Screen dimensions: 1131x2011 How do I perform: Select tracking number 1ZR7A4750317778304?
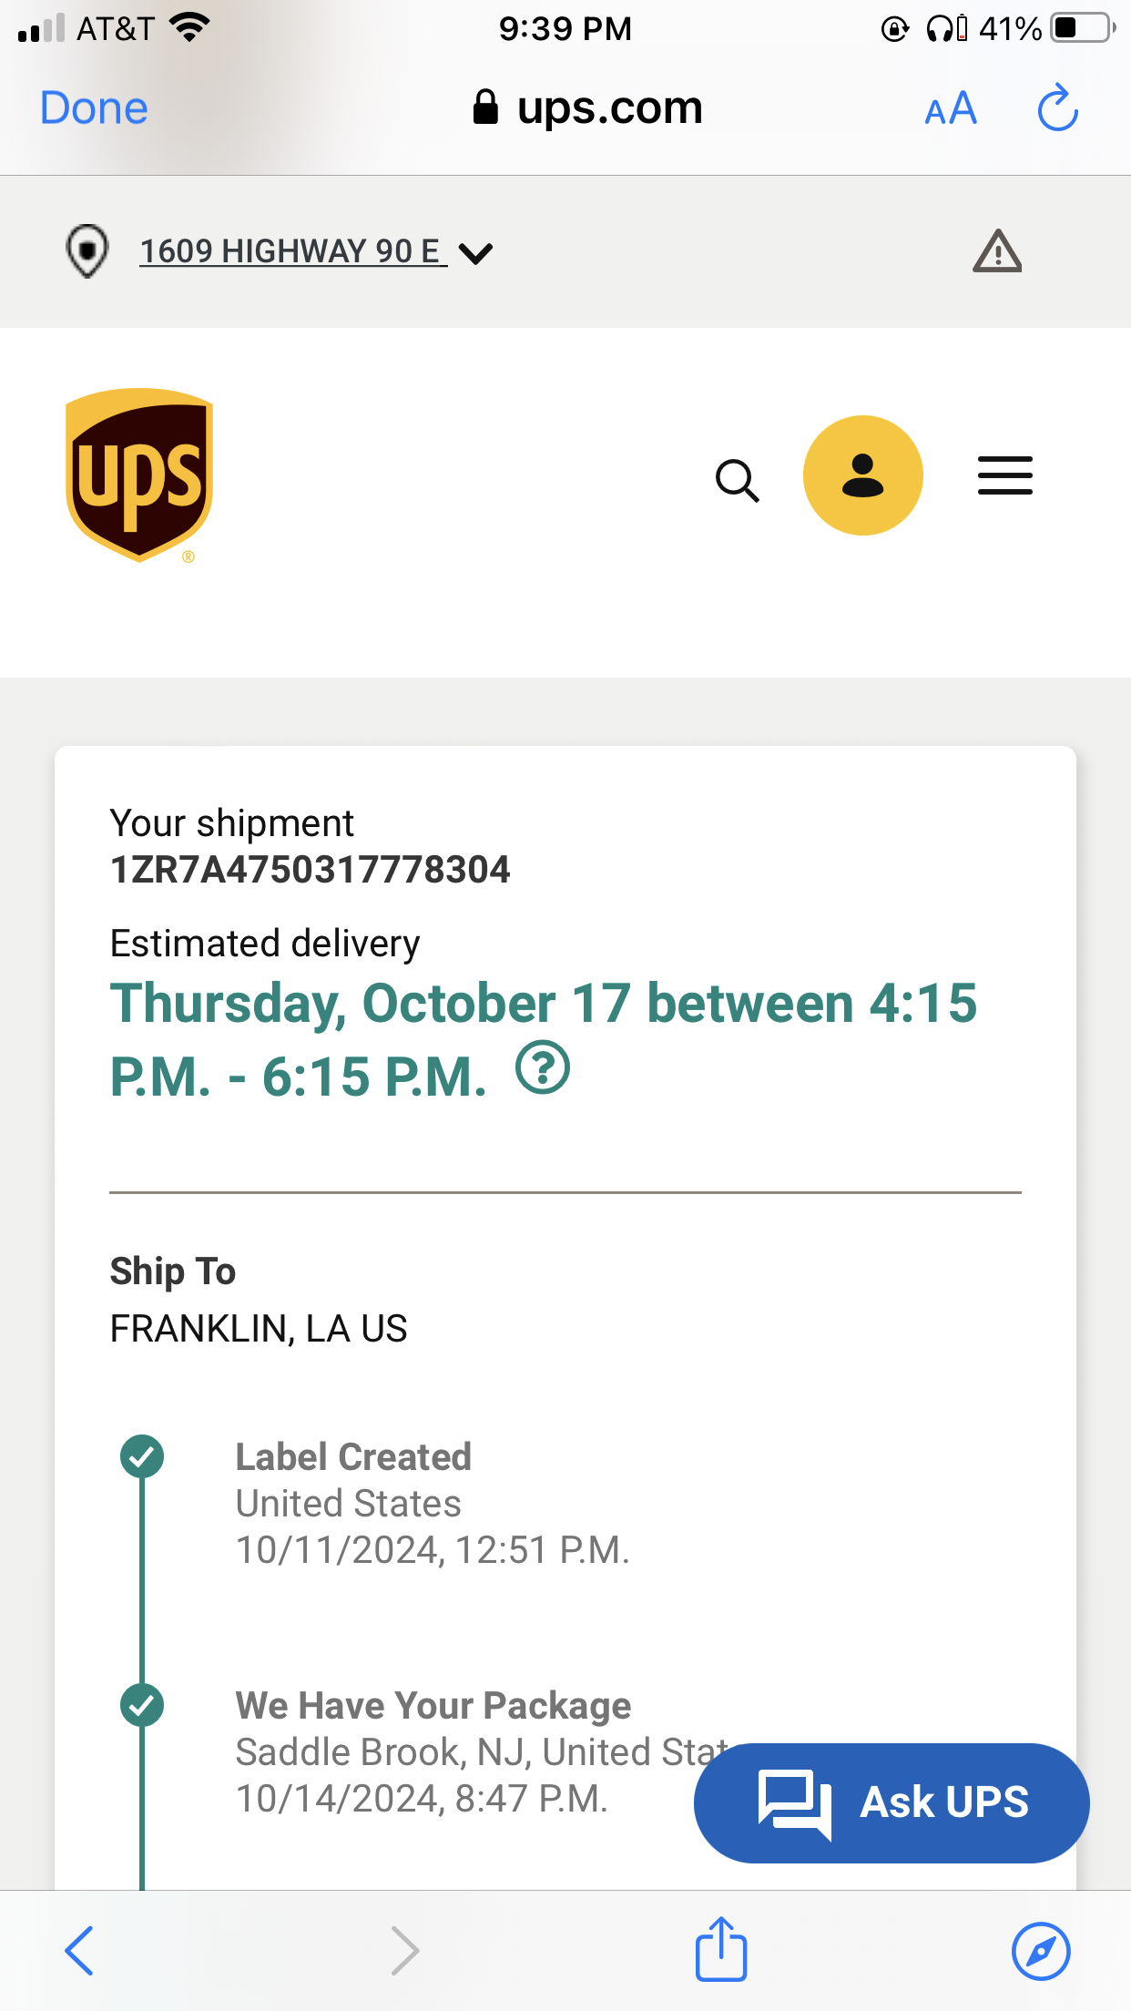(310, 870)
